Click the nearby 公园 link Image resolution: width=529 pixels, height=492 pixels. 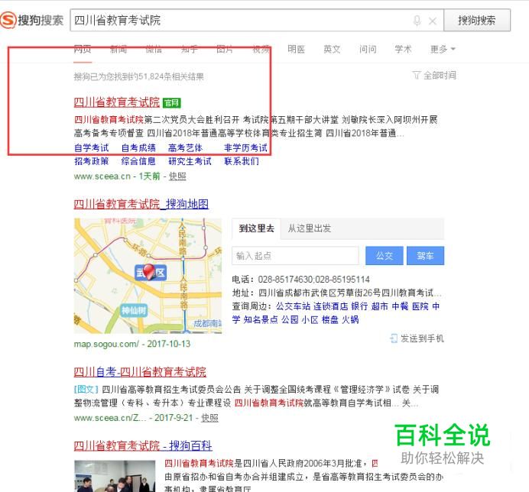[x=290, y=319]
